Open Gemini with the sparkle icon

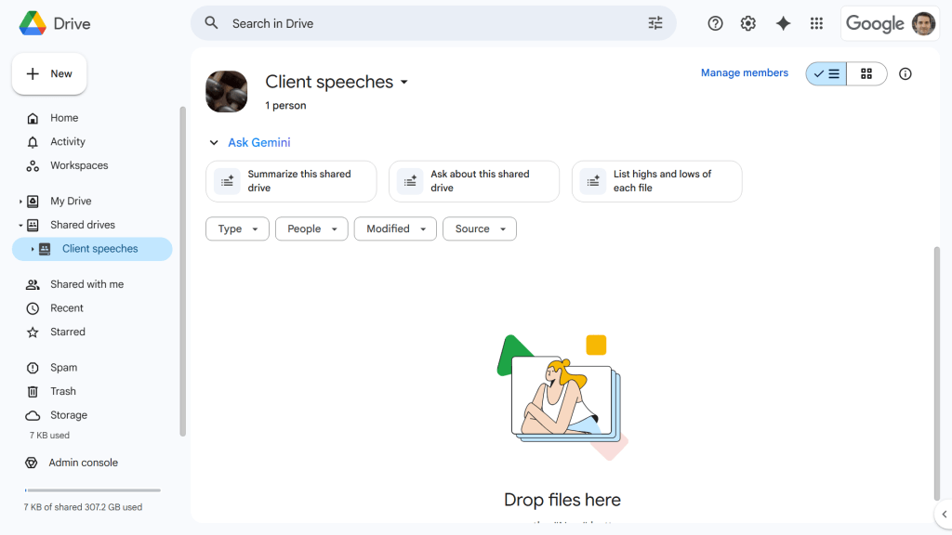pyautogui.click(x=783, y=23)
